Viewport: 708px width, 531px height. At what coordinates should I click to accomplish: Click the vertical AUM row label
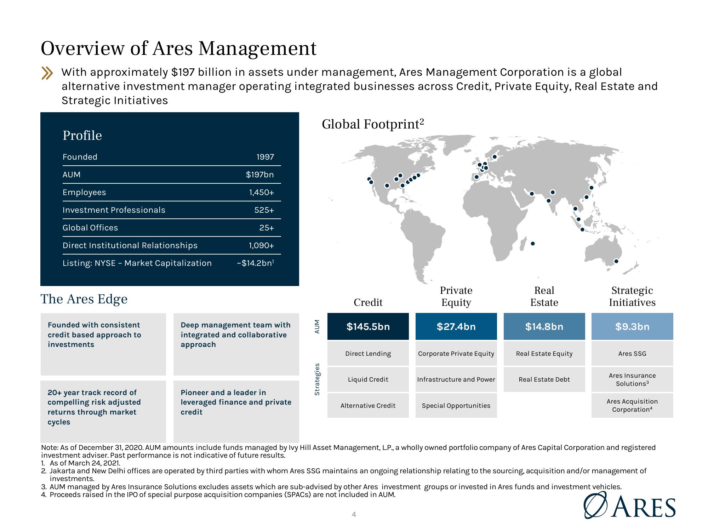pos(317,326)
